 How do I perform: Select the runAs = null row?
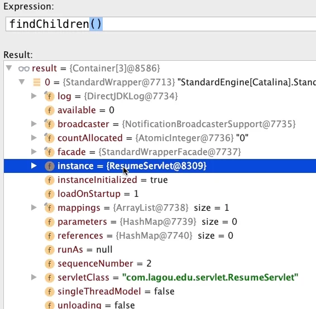(160, 249)
